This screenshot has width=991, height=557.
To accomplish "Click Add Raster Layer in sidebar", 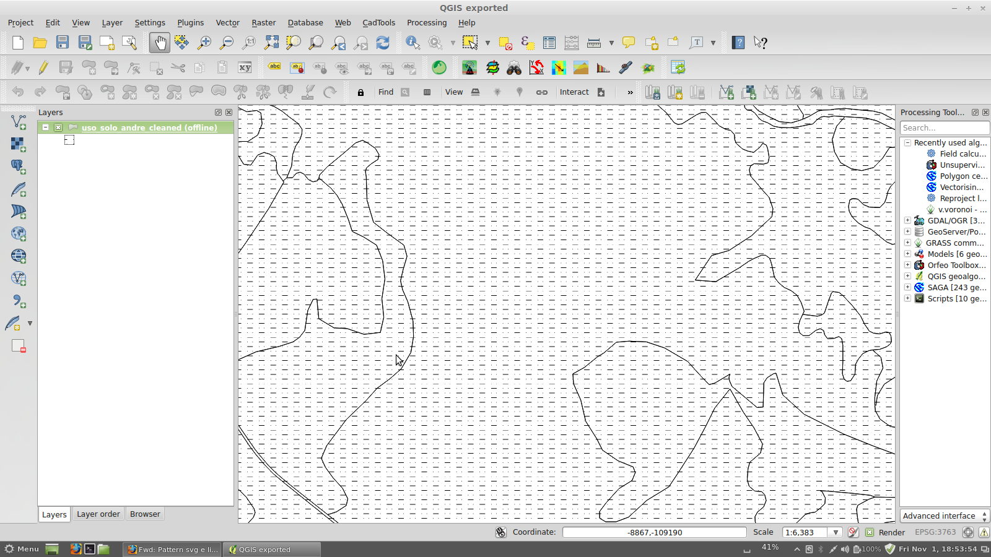I will (19, 144).
